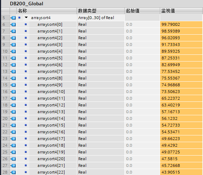The image size is (203, 175).
Task: Click the monitor value 54.53471
Action: (181, 132)
